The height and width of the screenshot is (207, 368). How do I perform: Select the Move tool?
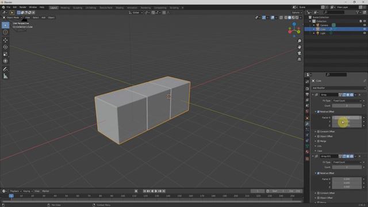point(5,40)
